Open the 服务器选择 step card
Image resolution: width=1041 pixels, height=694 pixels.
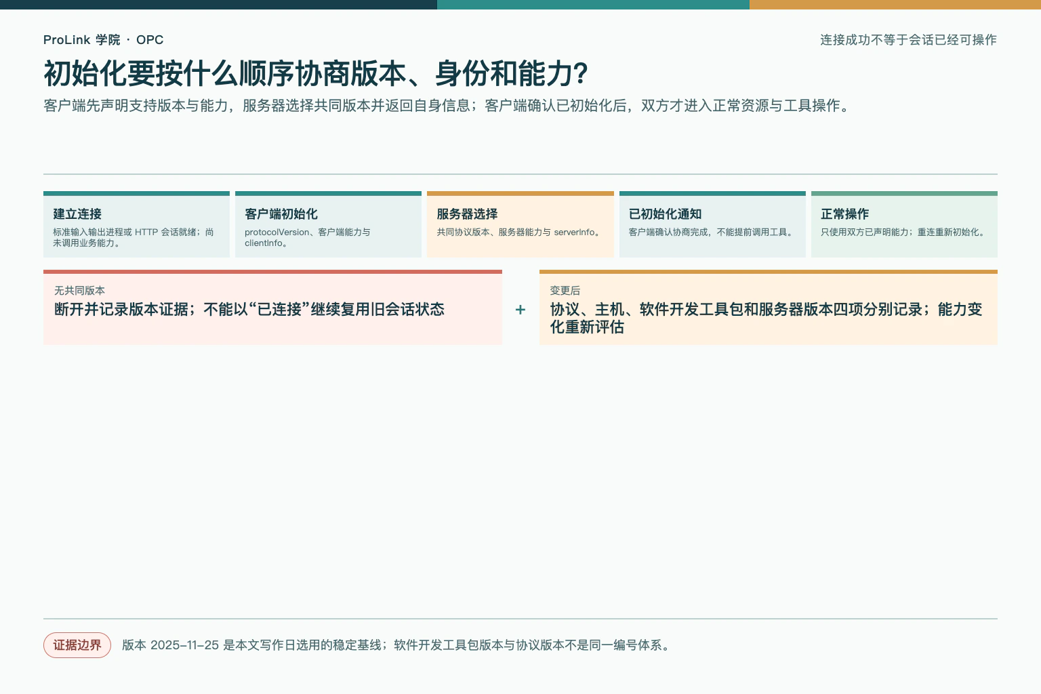point(520,224)
